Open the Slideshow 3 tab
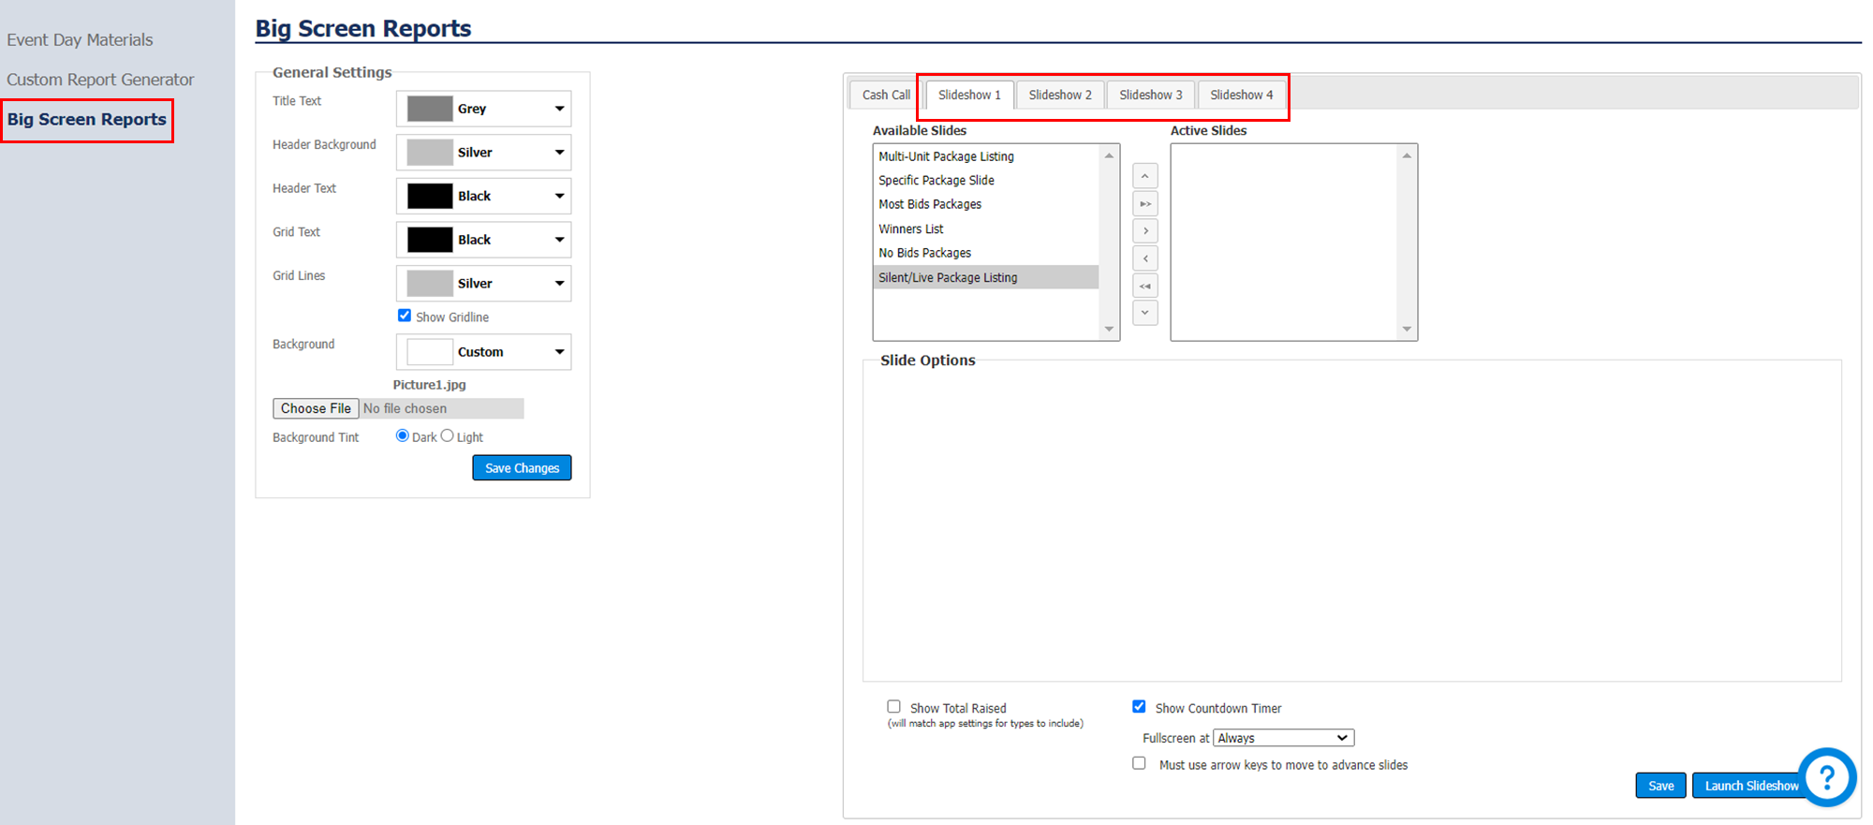The image size is (1873, 825). click(1151, 95)
